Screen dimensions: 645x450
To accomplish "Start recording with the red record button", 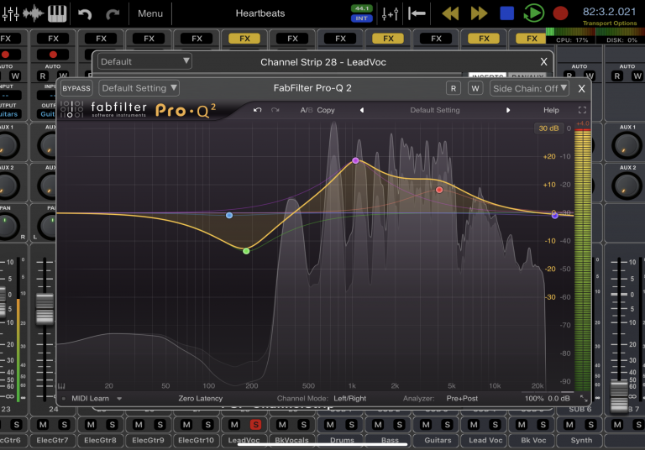I will (560, 13).
